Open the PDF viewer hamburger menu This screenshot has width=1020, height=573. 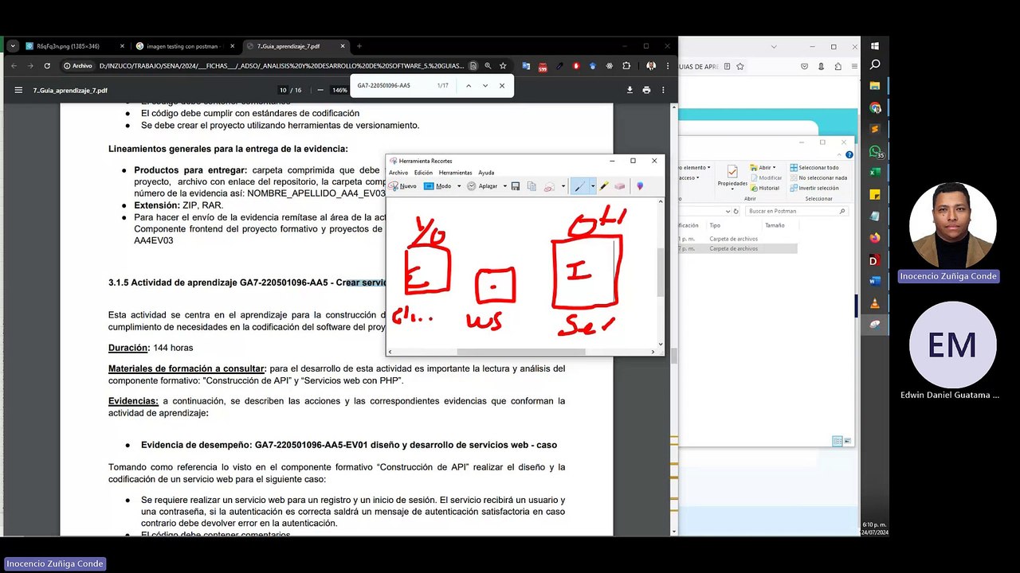[x=18, y=90]
